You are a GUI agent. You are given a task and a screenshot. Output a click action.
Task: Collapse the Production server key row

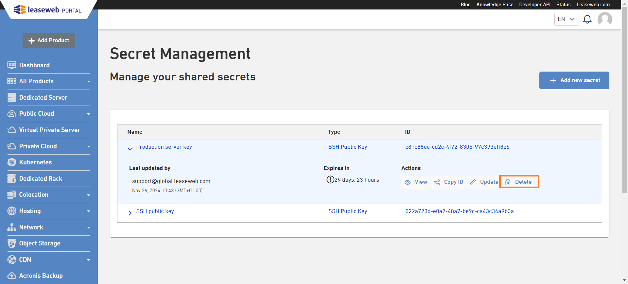pyautogui.click(x=130, y=149)
